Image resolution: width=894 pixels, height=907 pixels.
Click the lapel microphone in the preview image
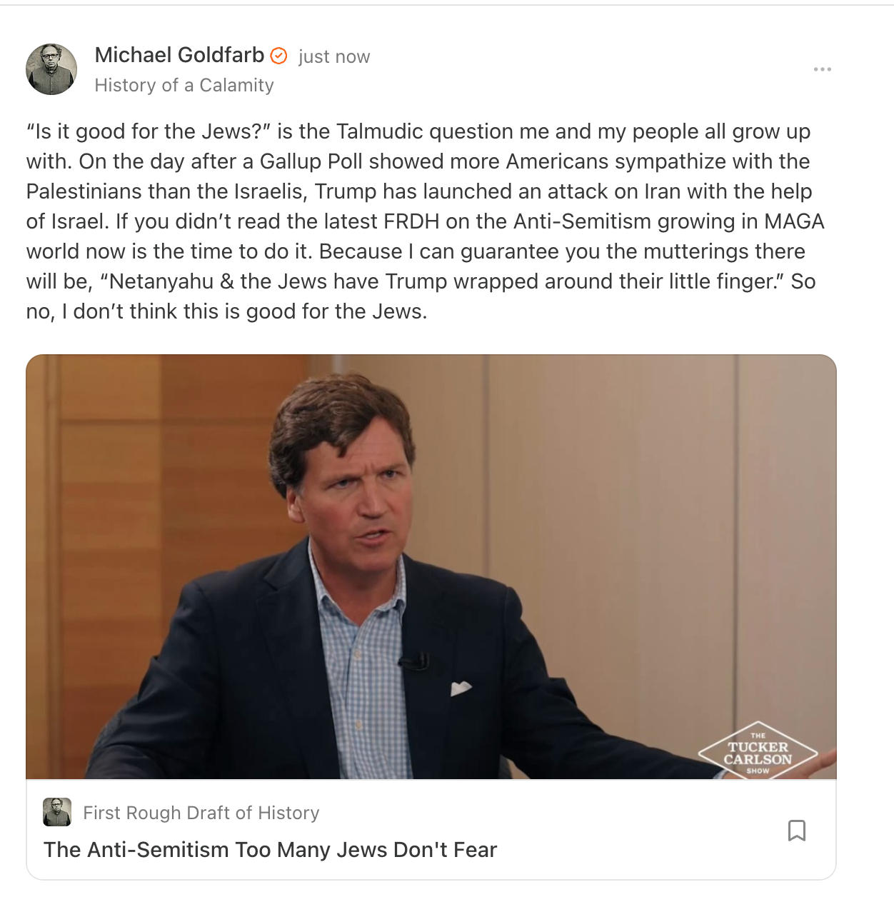point(413,662)
